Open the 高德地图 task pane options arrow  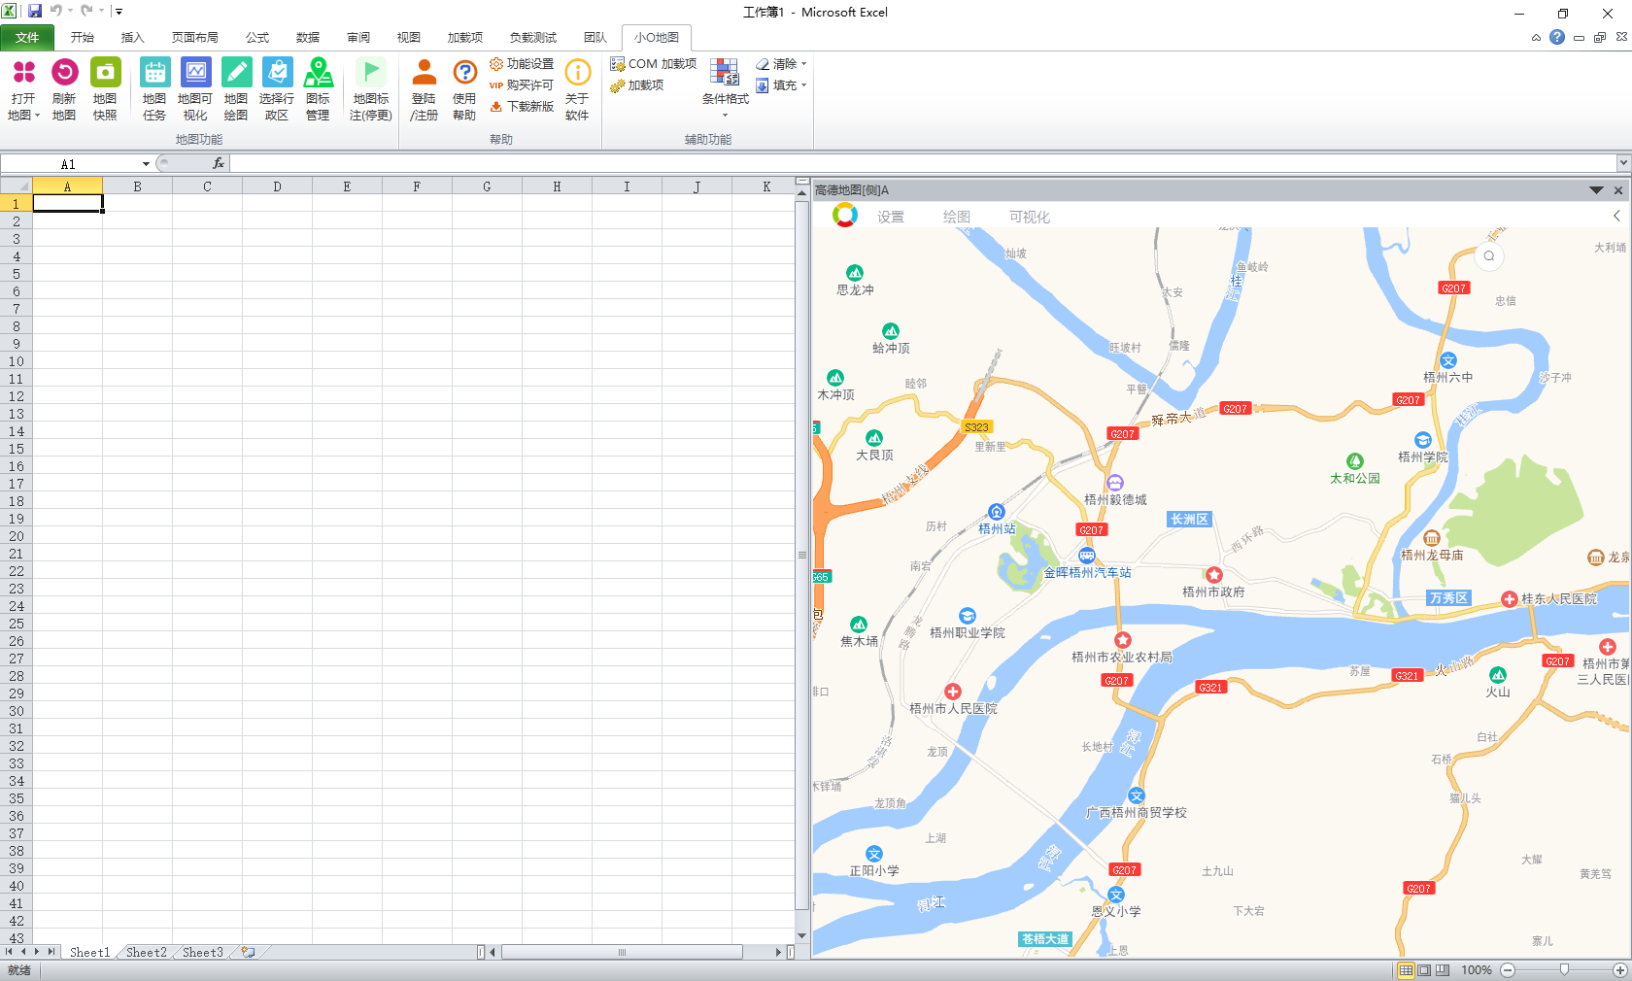pos(1596,190)
